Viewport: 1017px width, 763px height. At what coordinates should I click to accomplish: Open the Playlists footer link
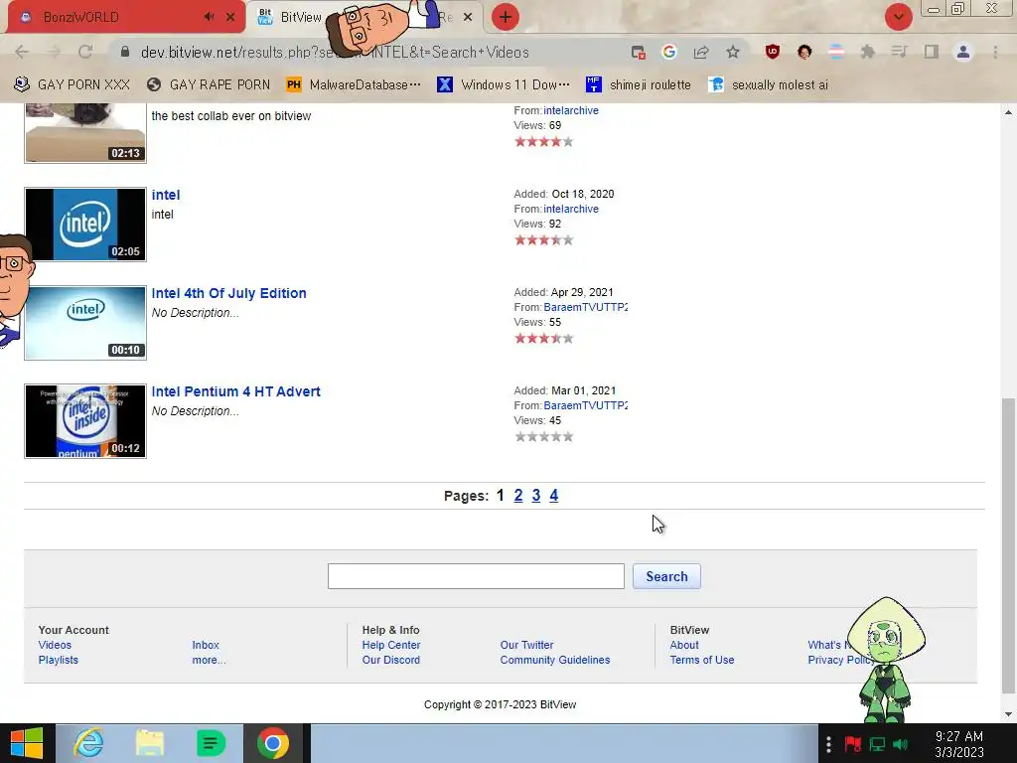58,660
